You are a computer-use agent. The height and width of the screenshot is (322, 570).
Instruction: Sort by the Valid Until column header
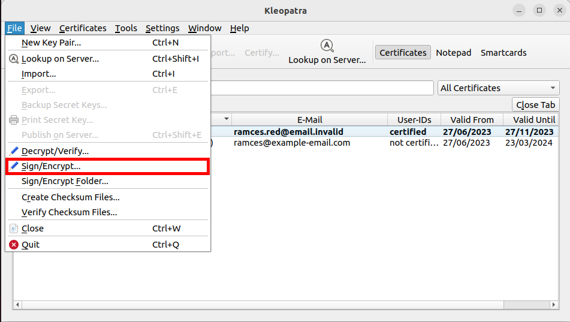point(531,120)
